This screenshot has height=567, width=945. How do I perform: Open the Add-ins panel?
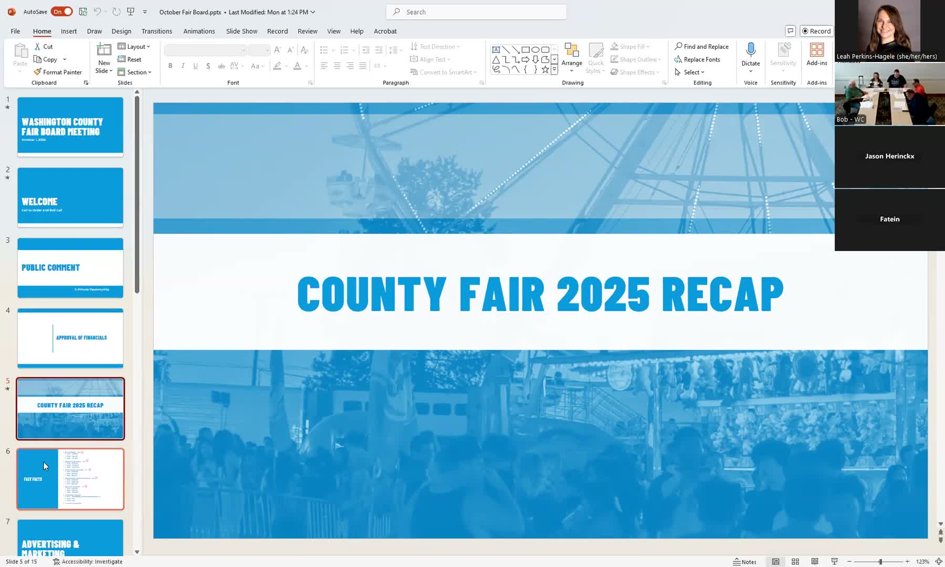tap(817, 55)
